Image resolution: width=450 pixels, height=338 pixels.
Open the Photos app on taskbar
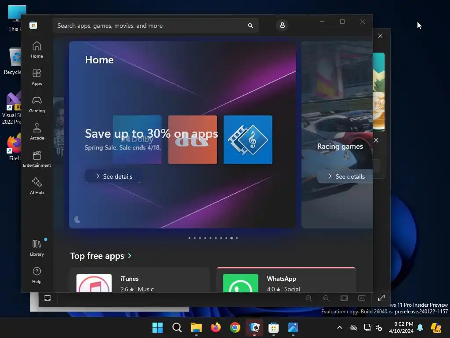click(x=293, y=327)
